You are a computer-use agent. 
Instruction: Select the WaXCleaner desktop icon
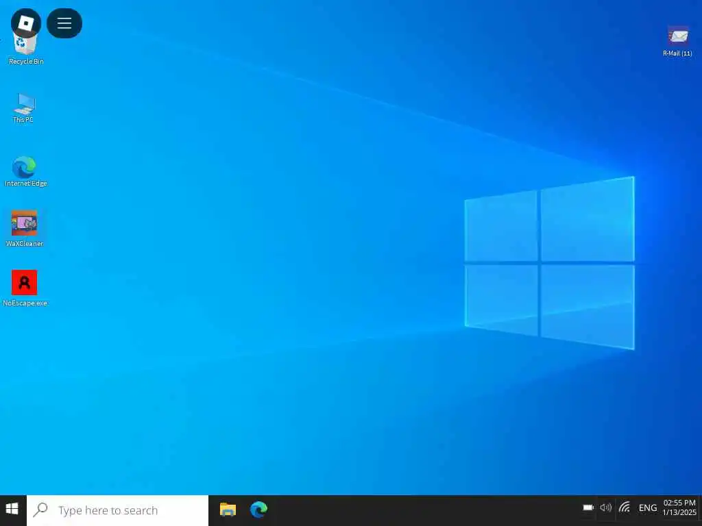(x=25, y=229)
